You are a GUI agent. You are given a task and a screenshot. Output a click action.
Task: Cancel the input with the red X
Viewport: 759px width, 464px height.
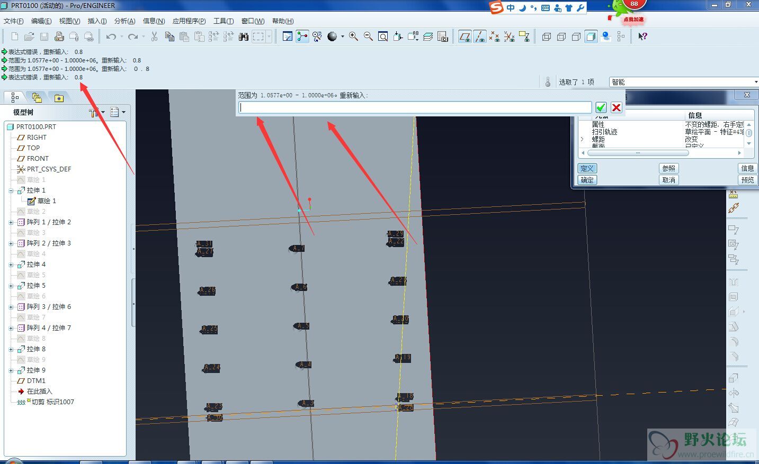tap(616, 107)
